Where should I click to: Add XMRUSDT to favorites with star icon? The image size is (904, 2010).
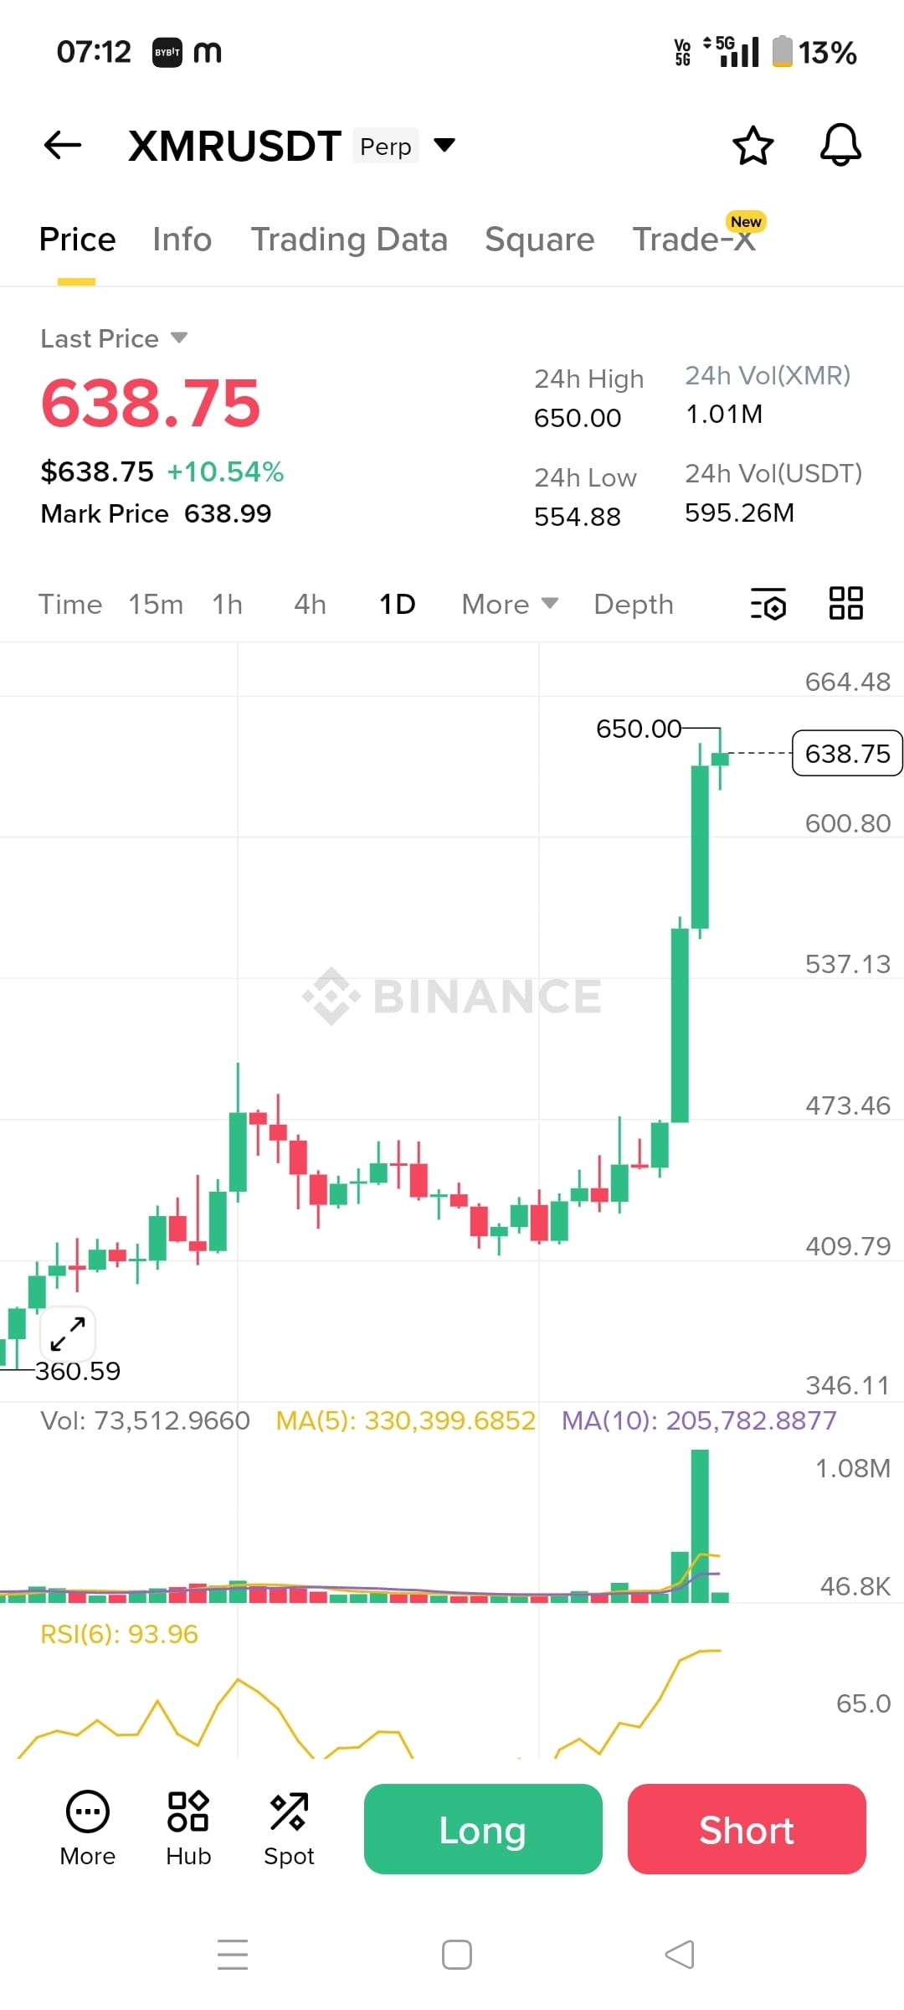pos(752,146)
